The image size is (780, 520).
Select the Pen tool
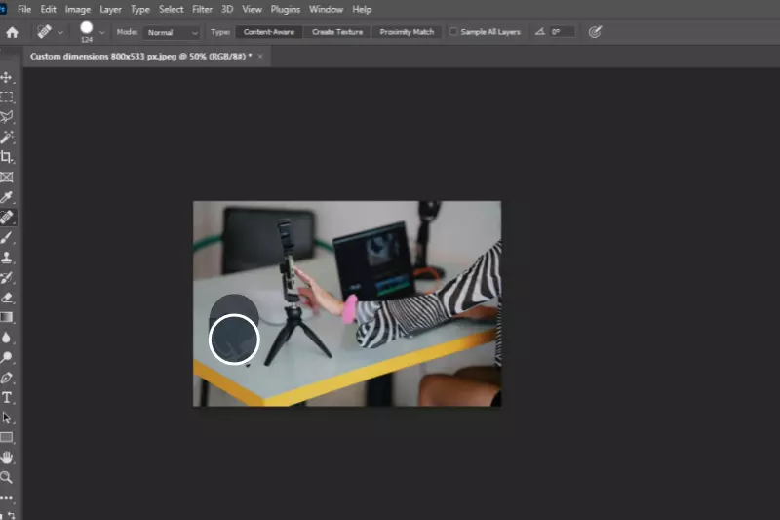pyautogui.click(x=7, y=378)
